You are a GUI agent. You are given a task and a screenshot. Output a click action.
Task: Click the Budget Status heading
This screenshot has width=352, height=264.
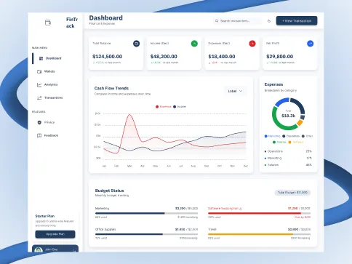(x=109, y=191)
